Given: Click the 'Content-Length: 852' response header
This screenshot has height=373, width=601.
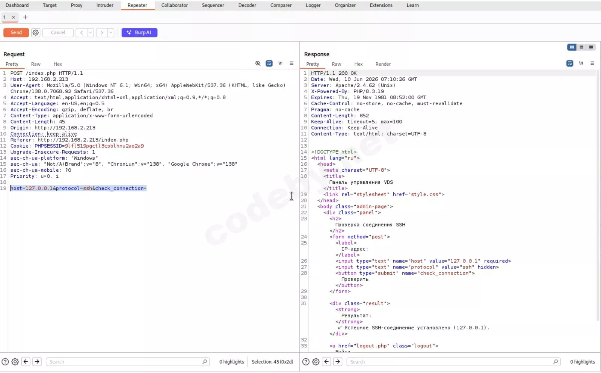Looking at the screenshot, I should click(x=340, y=116).
